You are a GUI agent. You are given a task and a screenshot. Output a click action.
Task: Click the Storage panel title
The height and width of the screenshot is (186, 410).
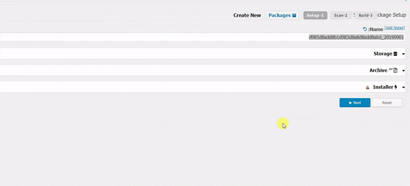383,54
